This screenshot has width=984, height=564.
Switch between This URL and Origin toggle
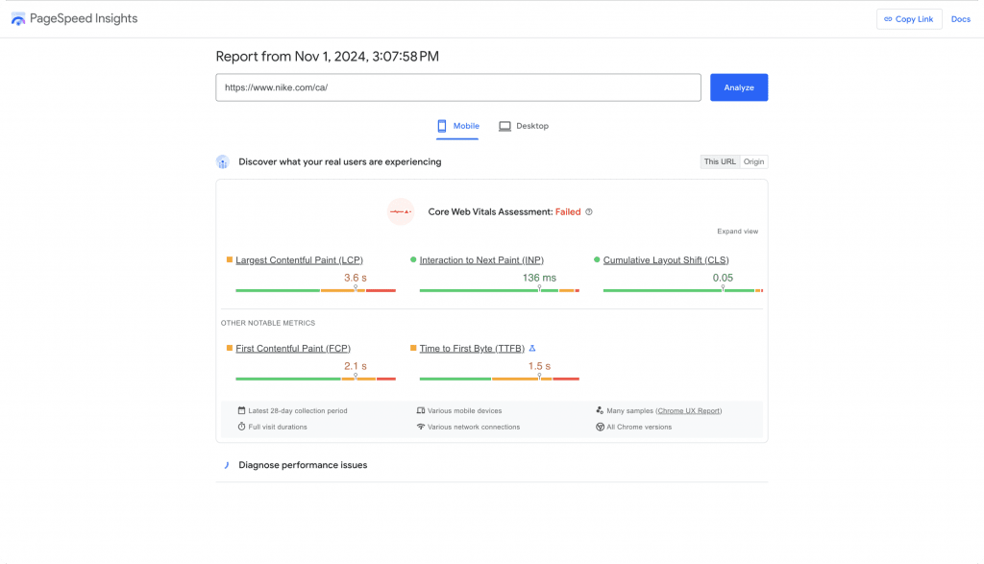coord(737,161)
